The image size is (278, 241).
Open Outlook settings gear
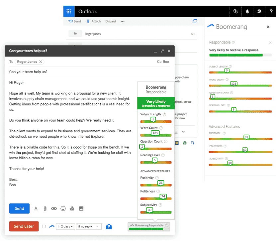259,11
